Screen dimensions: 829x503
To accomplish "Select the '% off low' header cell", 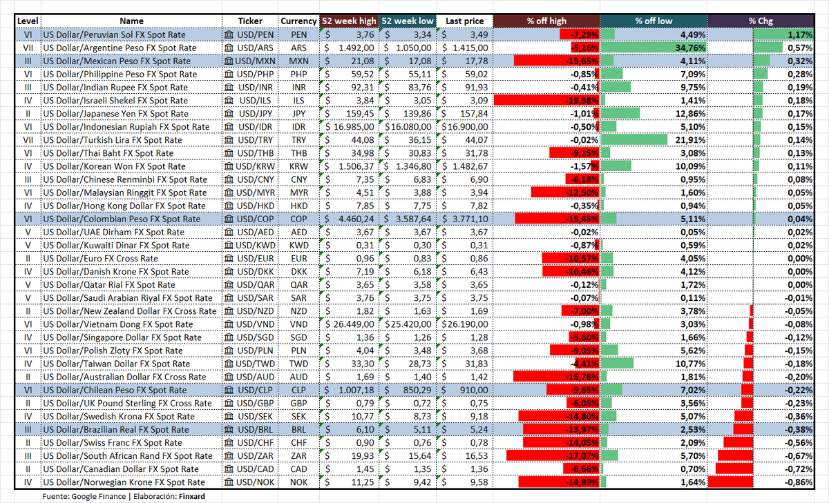I will (x=654, y=21).
